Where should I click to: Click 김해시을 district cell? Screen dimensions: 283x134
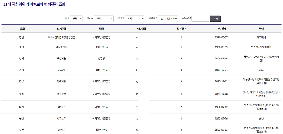(61, 81)
